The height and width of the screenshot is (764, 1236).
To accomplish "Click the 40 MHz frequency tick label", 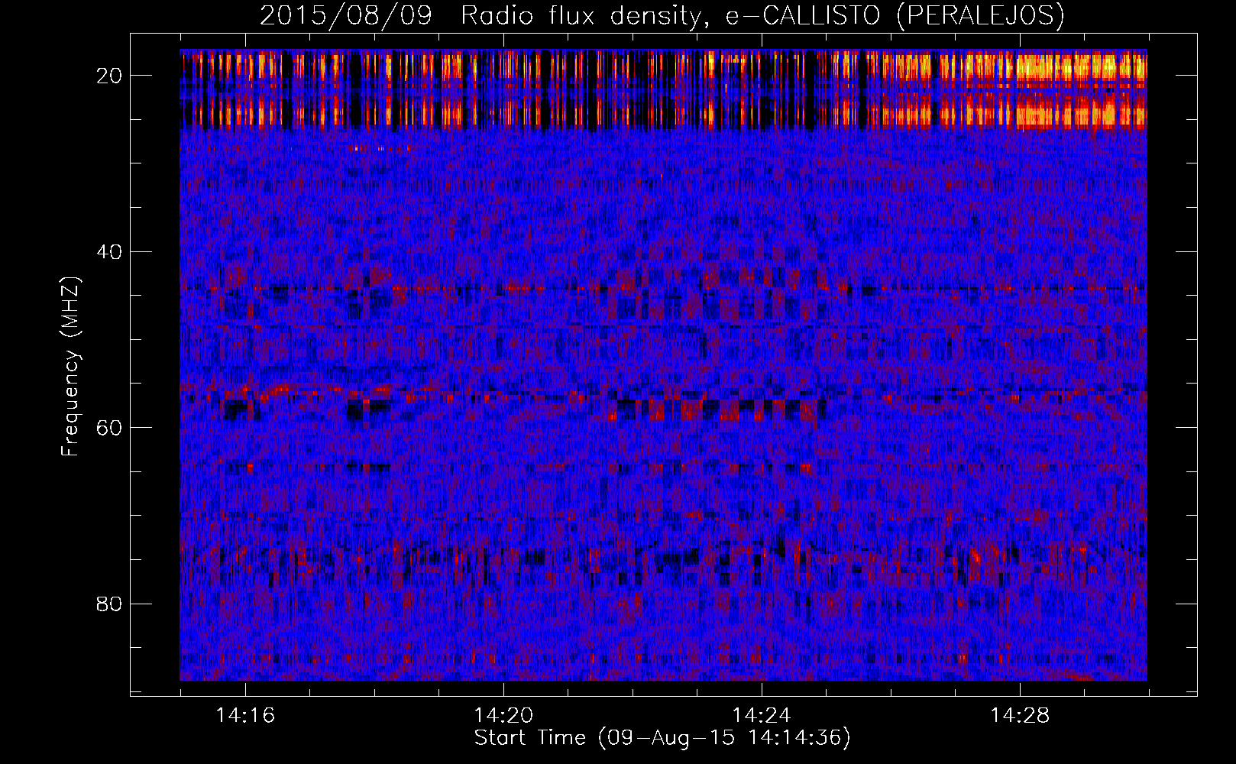I will [110, 251].
